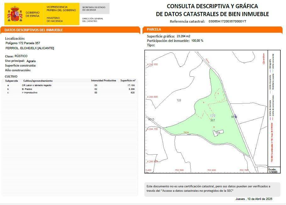
Task: Click neighboring parcel 123 on the map
Action: point(179,100)
